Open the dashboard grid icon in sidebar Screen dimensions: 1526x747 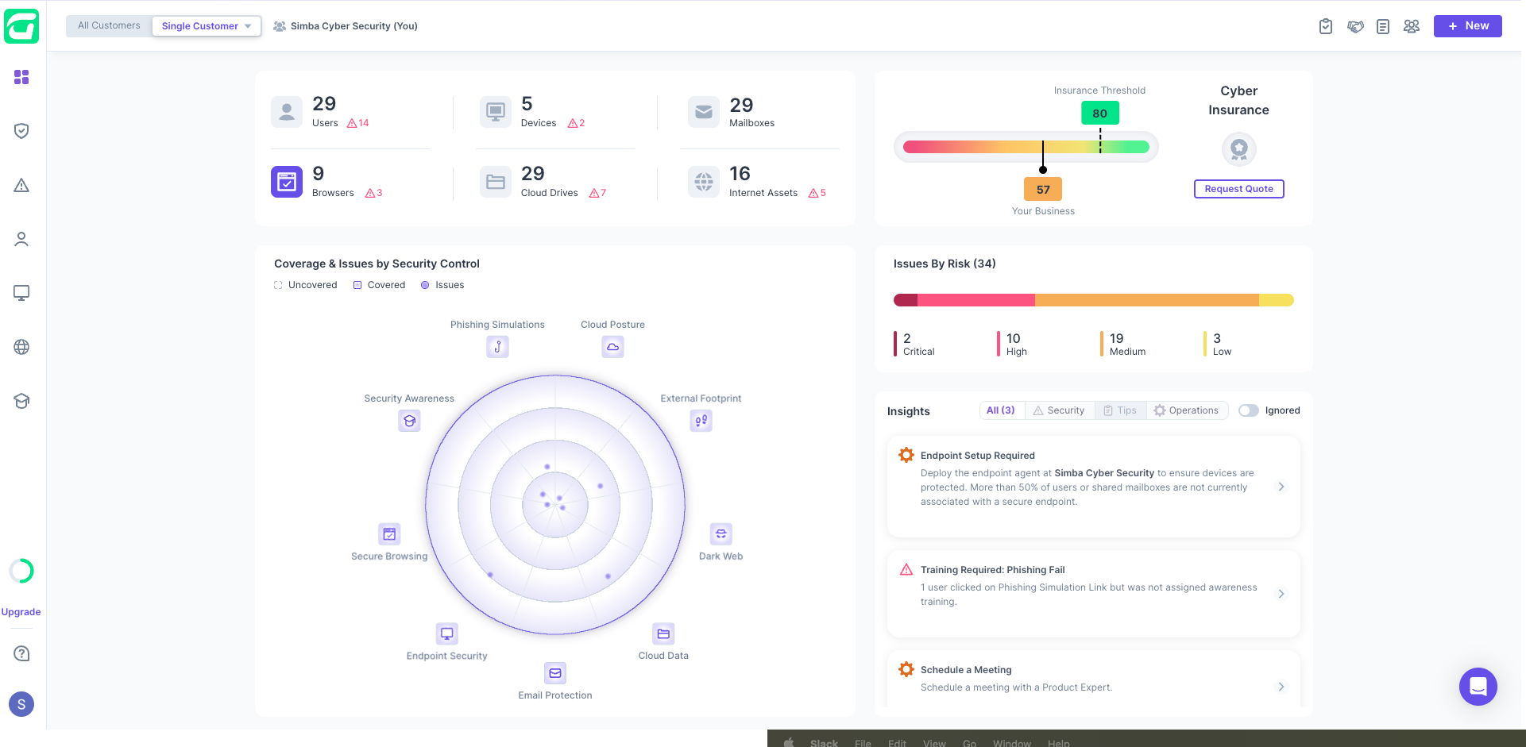(21, 77)
